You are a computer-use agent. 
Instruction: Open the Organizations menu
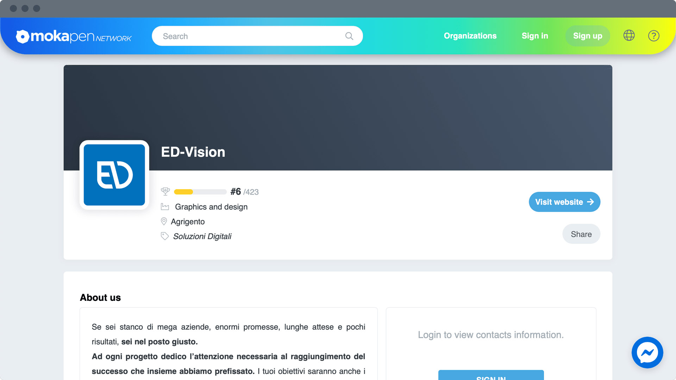pyautogui.click(x=470, y=36)
